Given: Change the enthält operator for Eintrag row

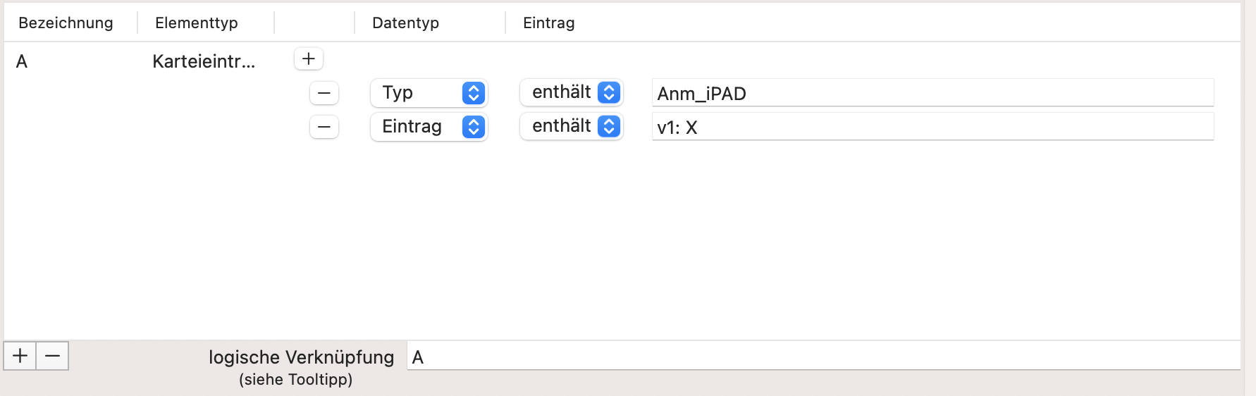Looking at the screenshot, I should pyautogui.click(x=572, y=126).
